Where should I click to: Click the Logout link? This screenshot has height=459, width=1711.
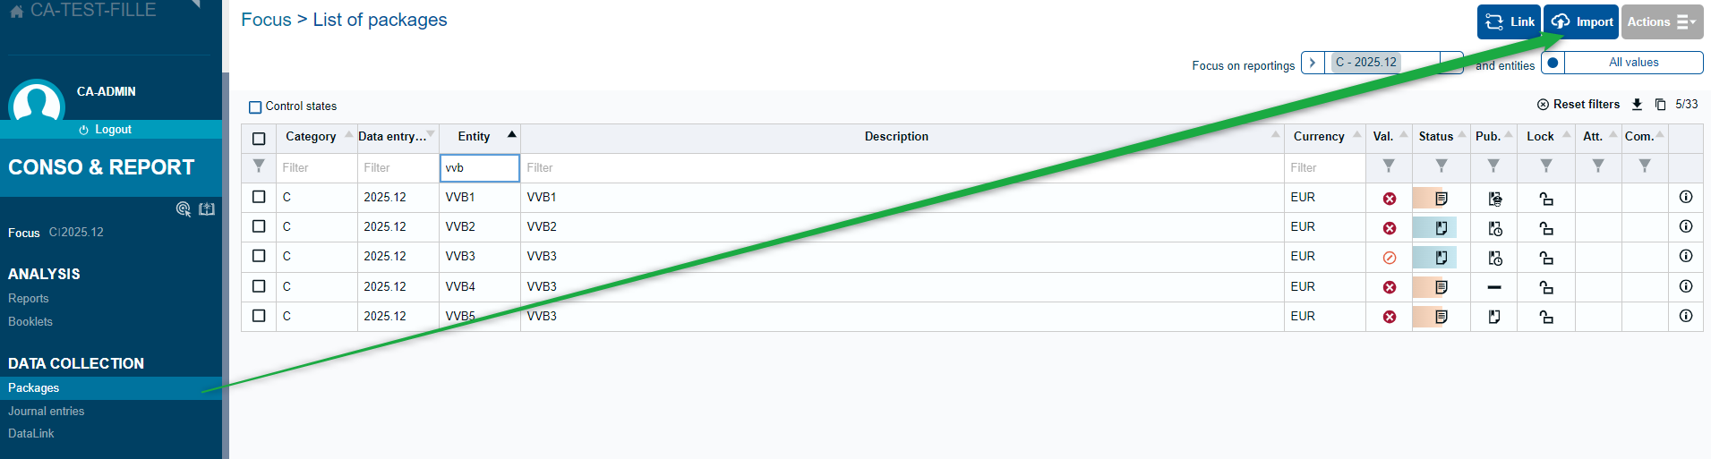106,130
